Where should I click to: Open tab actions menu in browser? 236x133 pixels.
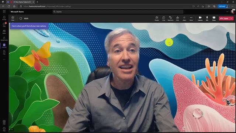point(3,2)
